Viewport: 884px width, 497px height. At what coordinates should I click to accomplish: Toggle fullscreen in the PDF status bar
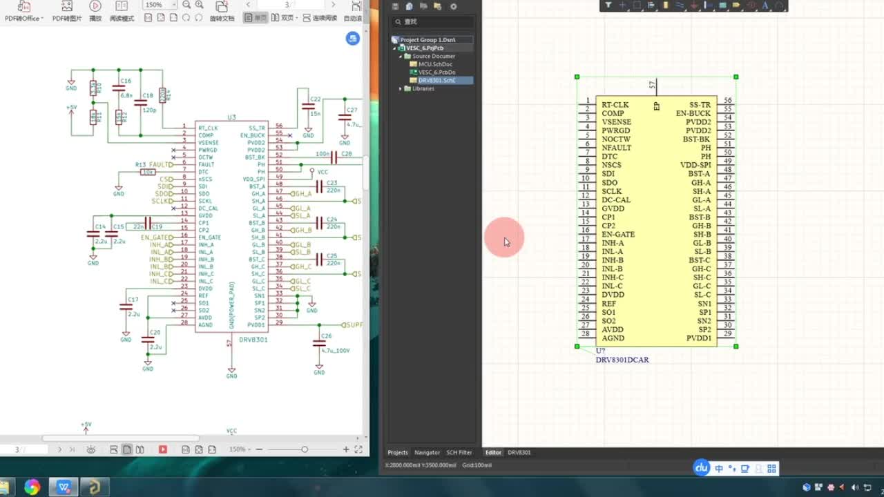(358, 449)
